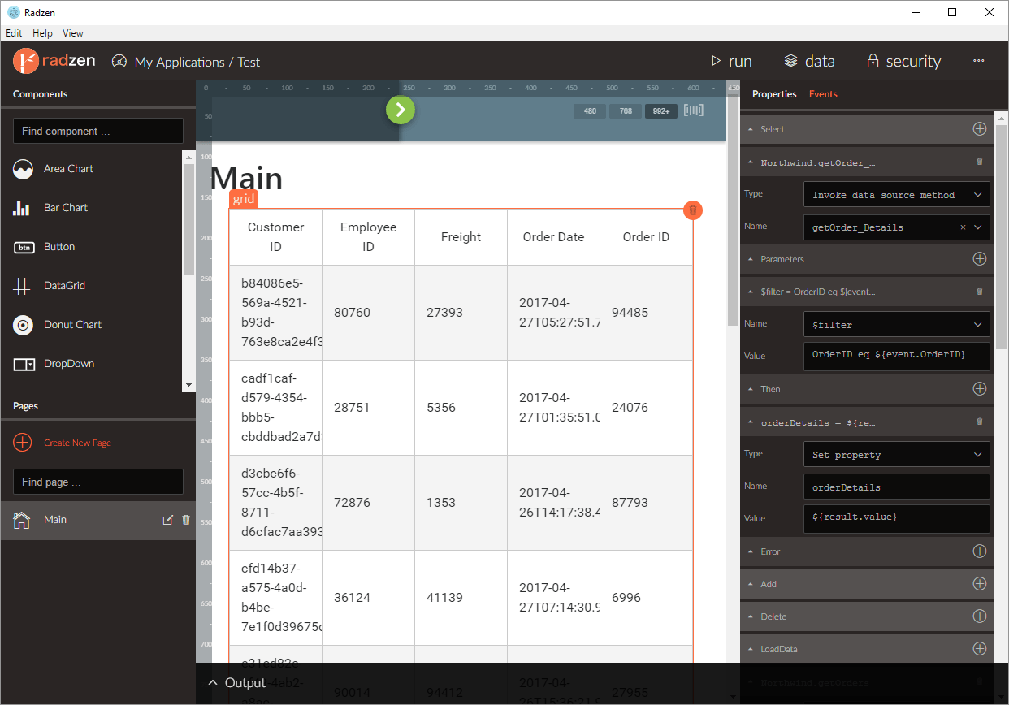This screenshot has height=705, width=1009.
Task: Click the OrderID eq filter Value field
Action: coord(896,356)
